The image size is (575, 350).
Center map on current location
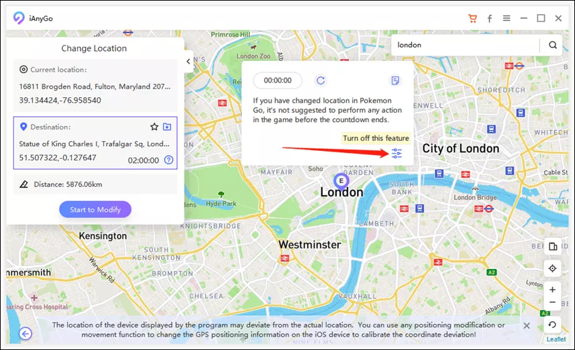tap(553, 268)
